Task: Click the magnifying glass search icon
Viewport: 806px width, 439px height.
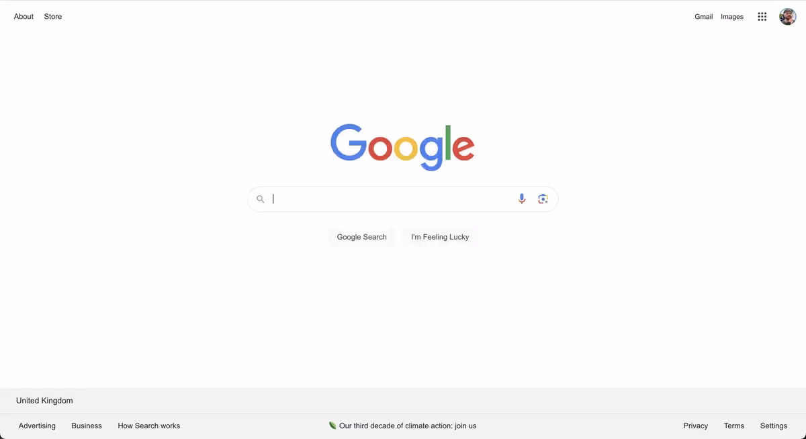Action: click(261, 199)
